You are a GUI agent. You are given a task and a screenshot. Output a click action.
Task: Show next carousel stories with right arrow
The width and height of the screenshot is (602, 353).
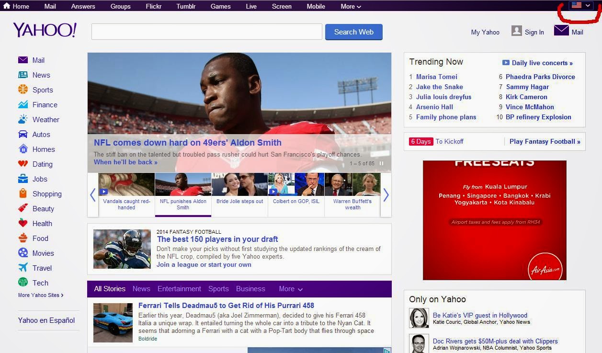[x=386, y=194]
